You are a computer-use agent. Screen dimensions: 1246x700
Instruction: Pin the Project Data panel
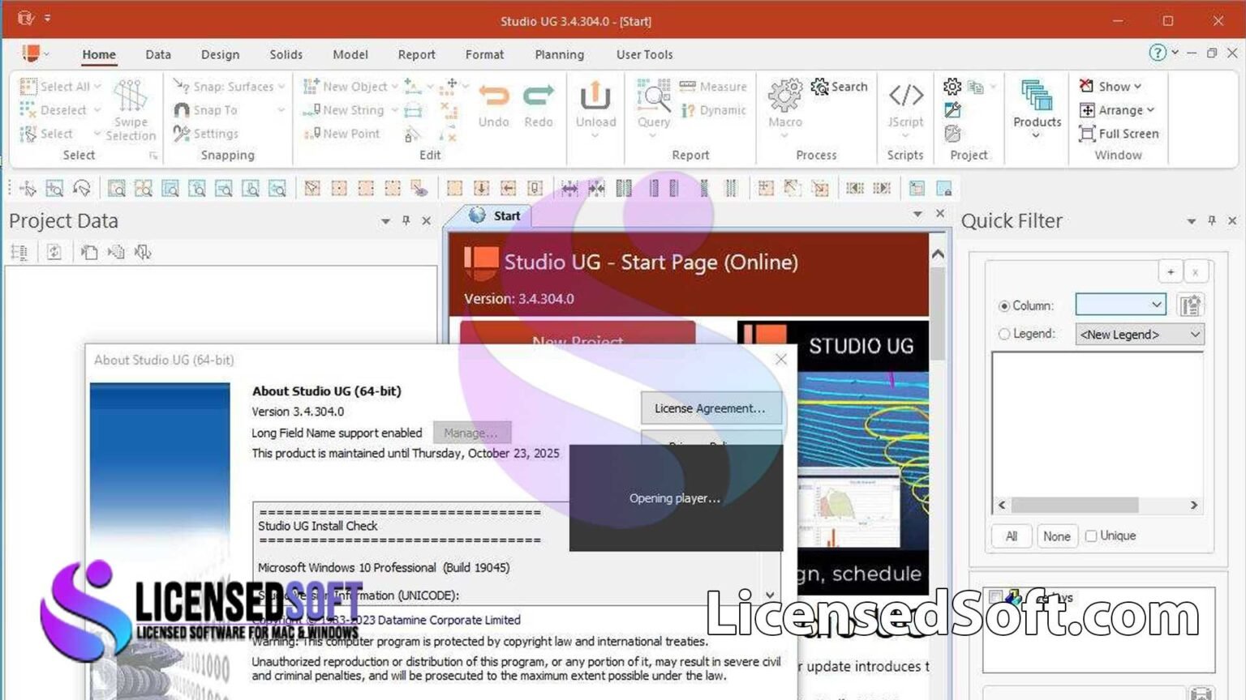point(406,220)
